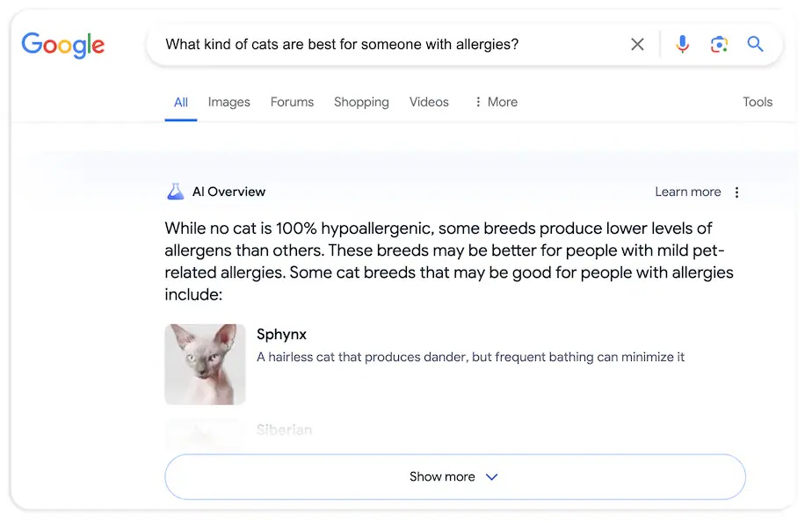Click the AI Overview flask icon
The image size is (805, 522).
(x=175, y=192)
